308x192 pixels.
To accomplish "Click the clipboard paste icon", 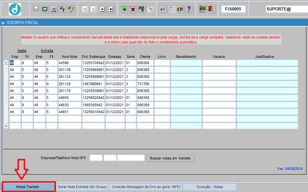I will coord(171,9).
